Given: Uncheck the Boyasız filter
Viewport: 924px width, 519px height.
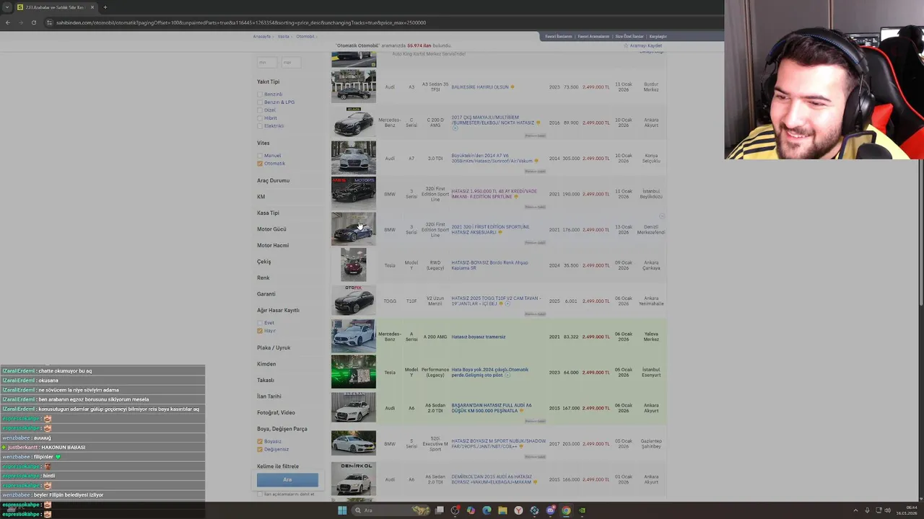Looking at the screenshot, I should tap(260, 441).
